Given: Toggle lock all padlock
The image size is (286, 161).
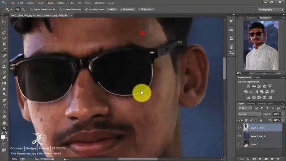Looking at the screenshot, I should coord(261,120).
